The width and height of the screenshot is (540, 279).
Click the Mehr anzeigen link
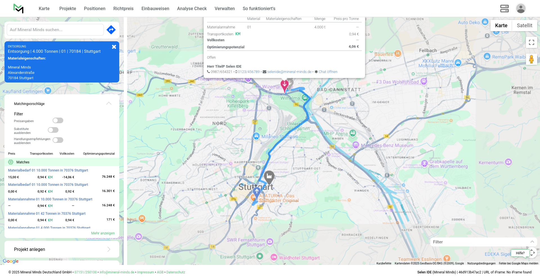click(103, 233)
